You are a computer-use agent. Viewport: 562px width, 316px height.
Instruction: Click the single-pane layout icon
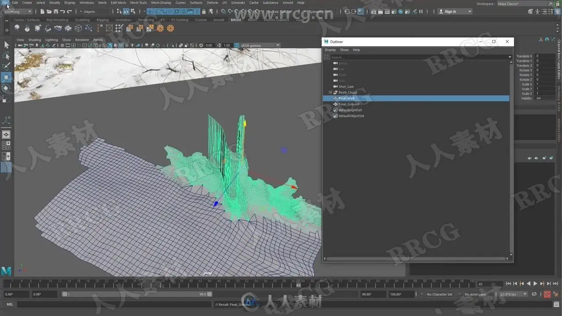click(6, 135)
